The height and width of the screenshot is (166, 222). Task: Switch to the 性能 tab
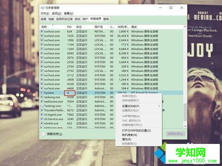point(51,19)
